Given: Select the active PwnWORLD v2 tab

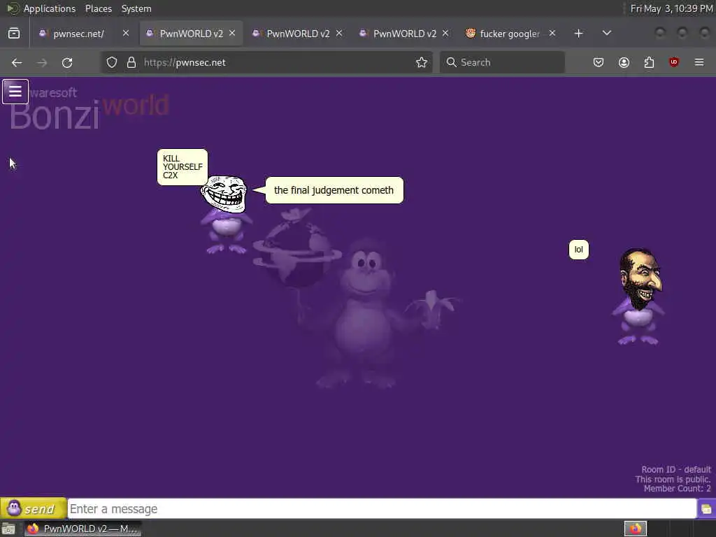Looking at the screenshot, I should (191, 34).
